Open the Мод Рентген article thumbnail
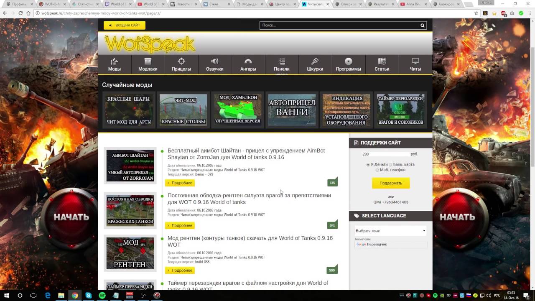Image resolution: width=535 pixels, height=301 pixels. tap(130, 253)
